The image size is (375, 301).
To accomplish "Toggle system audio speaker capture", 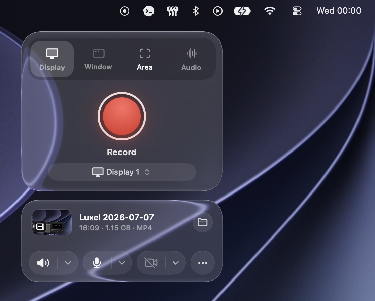I will (x=43, y=263).
